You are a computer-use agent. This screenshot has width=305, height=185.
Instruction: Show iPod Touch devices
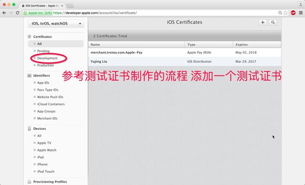46,171
